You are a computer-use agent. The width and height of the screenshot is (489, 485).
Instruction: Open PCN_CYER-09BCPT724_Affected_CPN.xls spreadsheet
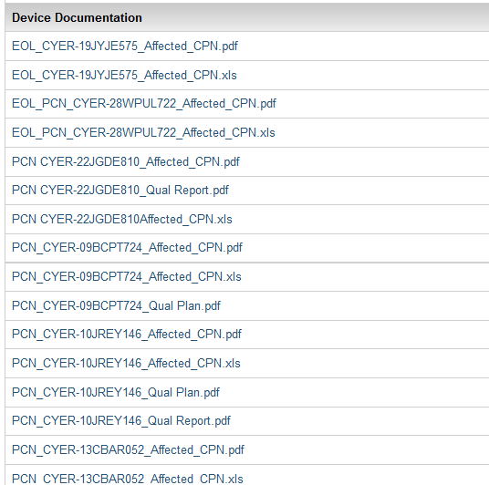coord(127,277)
